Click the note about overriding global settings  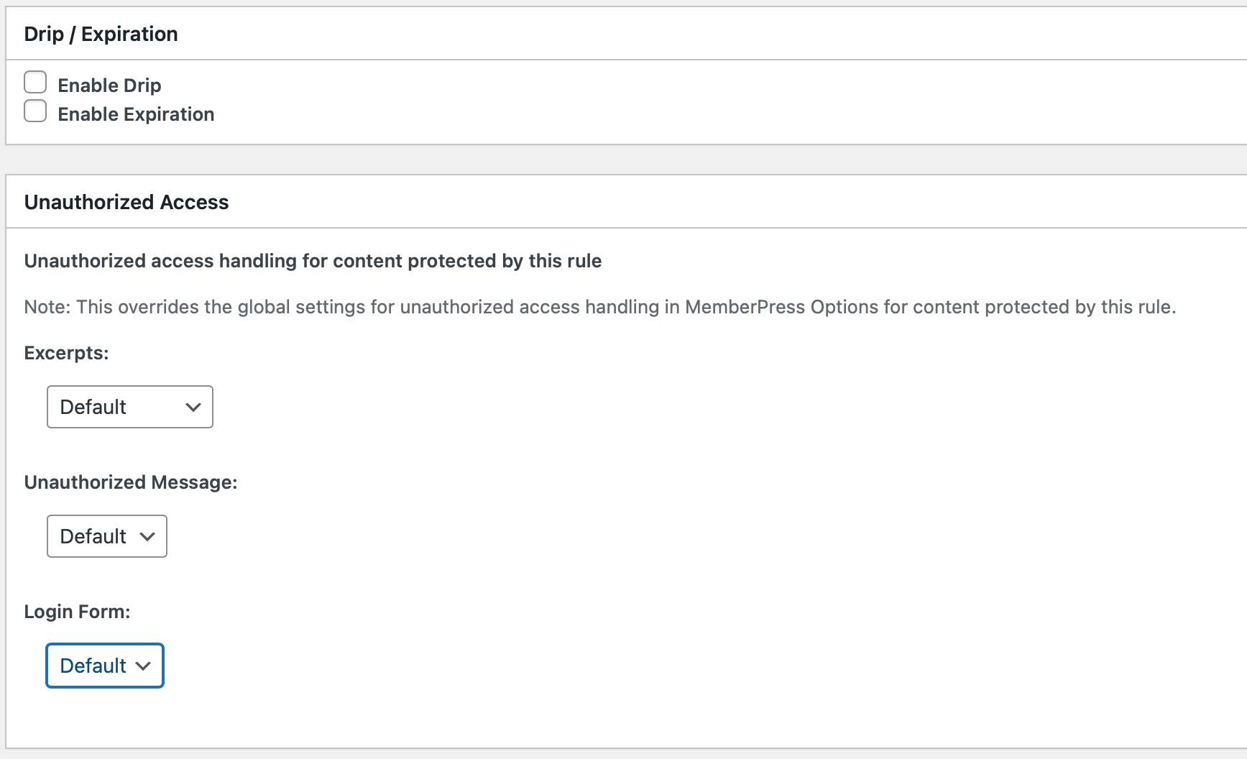(600, 307)
